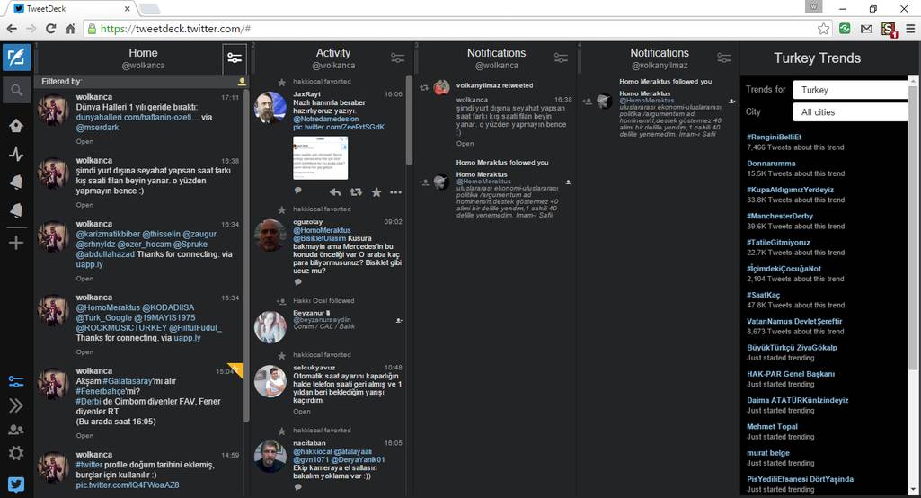Click the blue sliders icon in left sidebar
The height and width of the screenshot is (498, 921).
click(16, 382)
